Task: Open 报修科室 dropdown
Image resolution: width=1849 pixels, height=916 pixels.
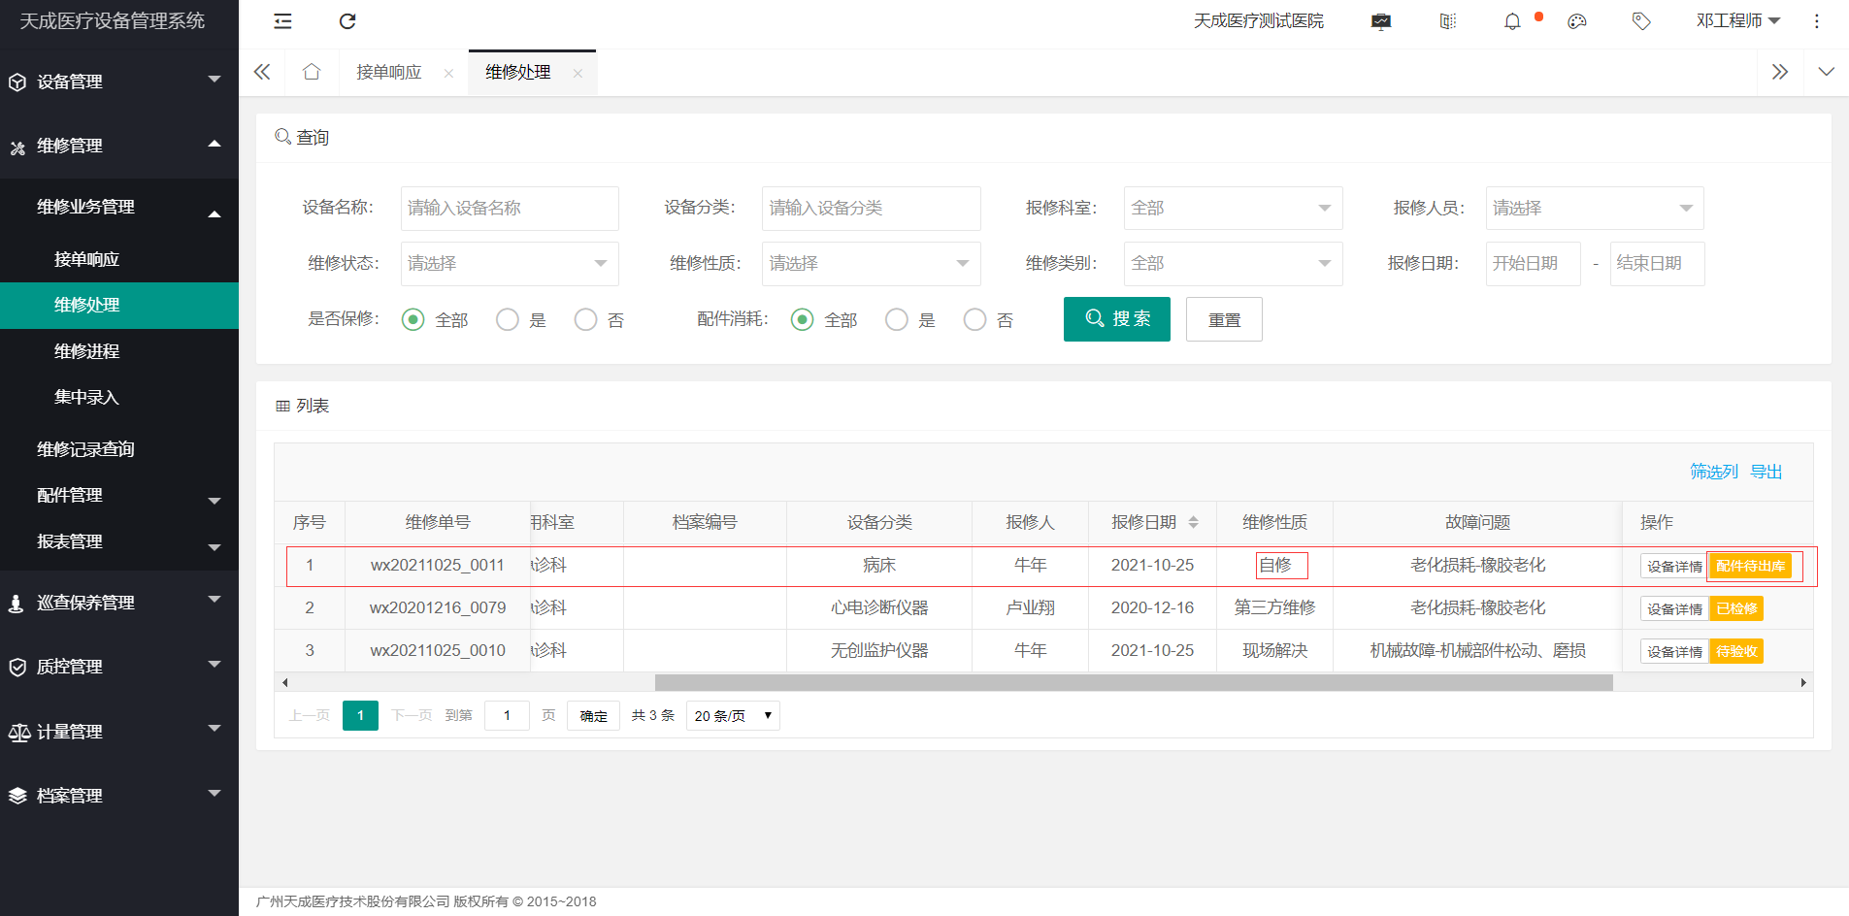Action: tap(1233, 208)
